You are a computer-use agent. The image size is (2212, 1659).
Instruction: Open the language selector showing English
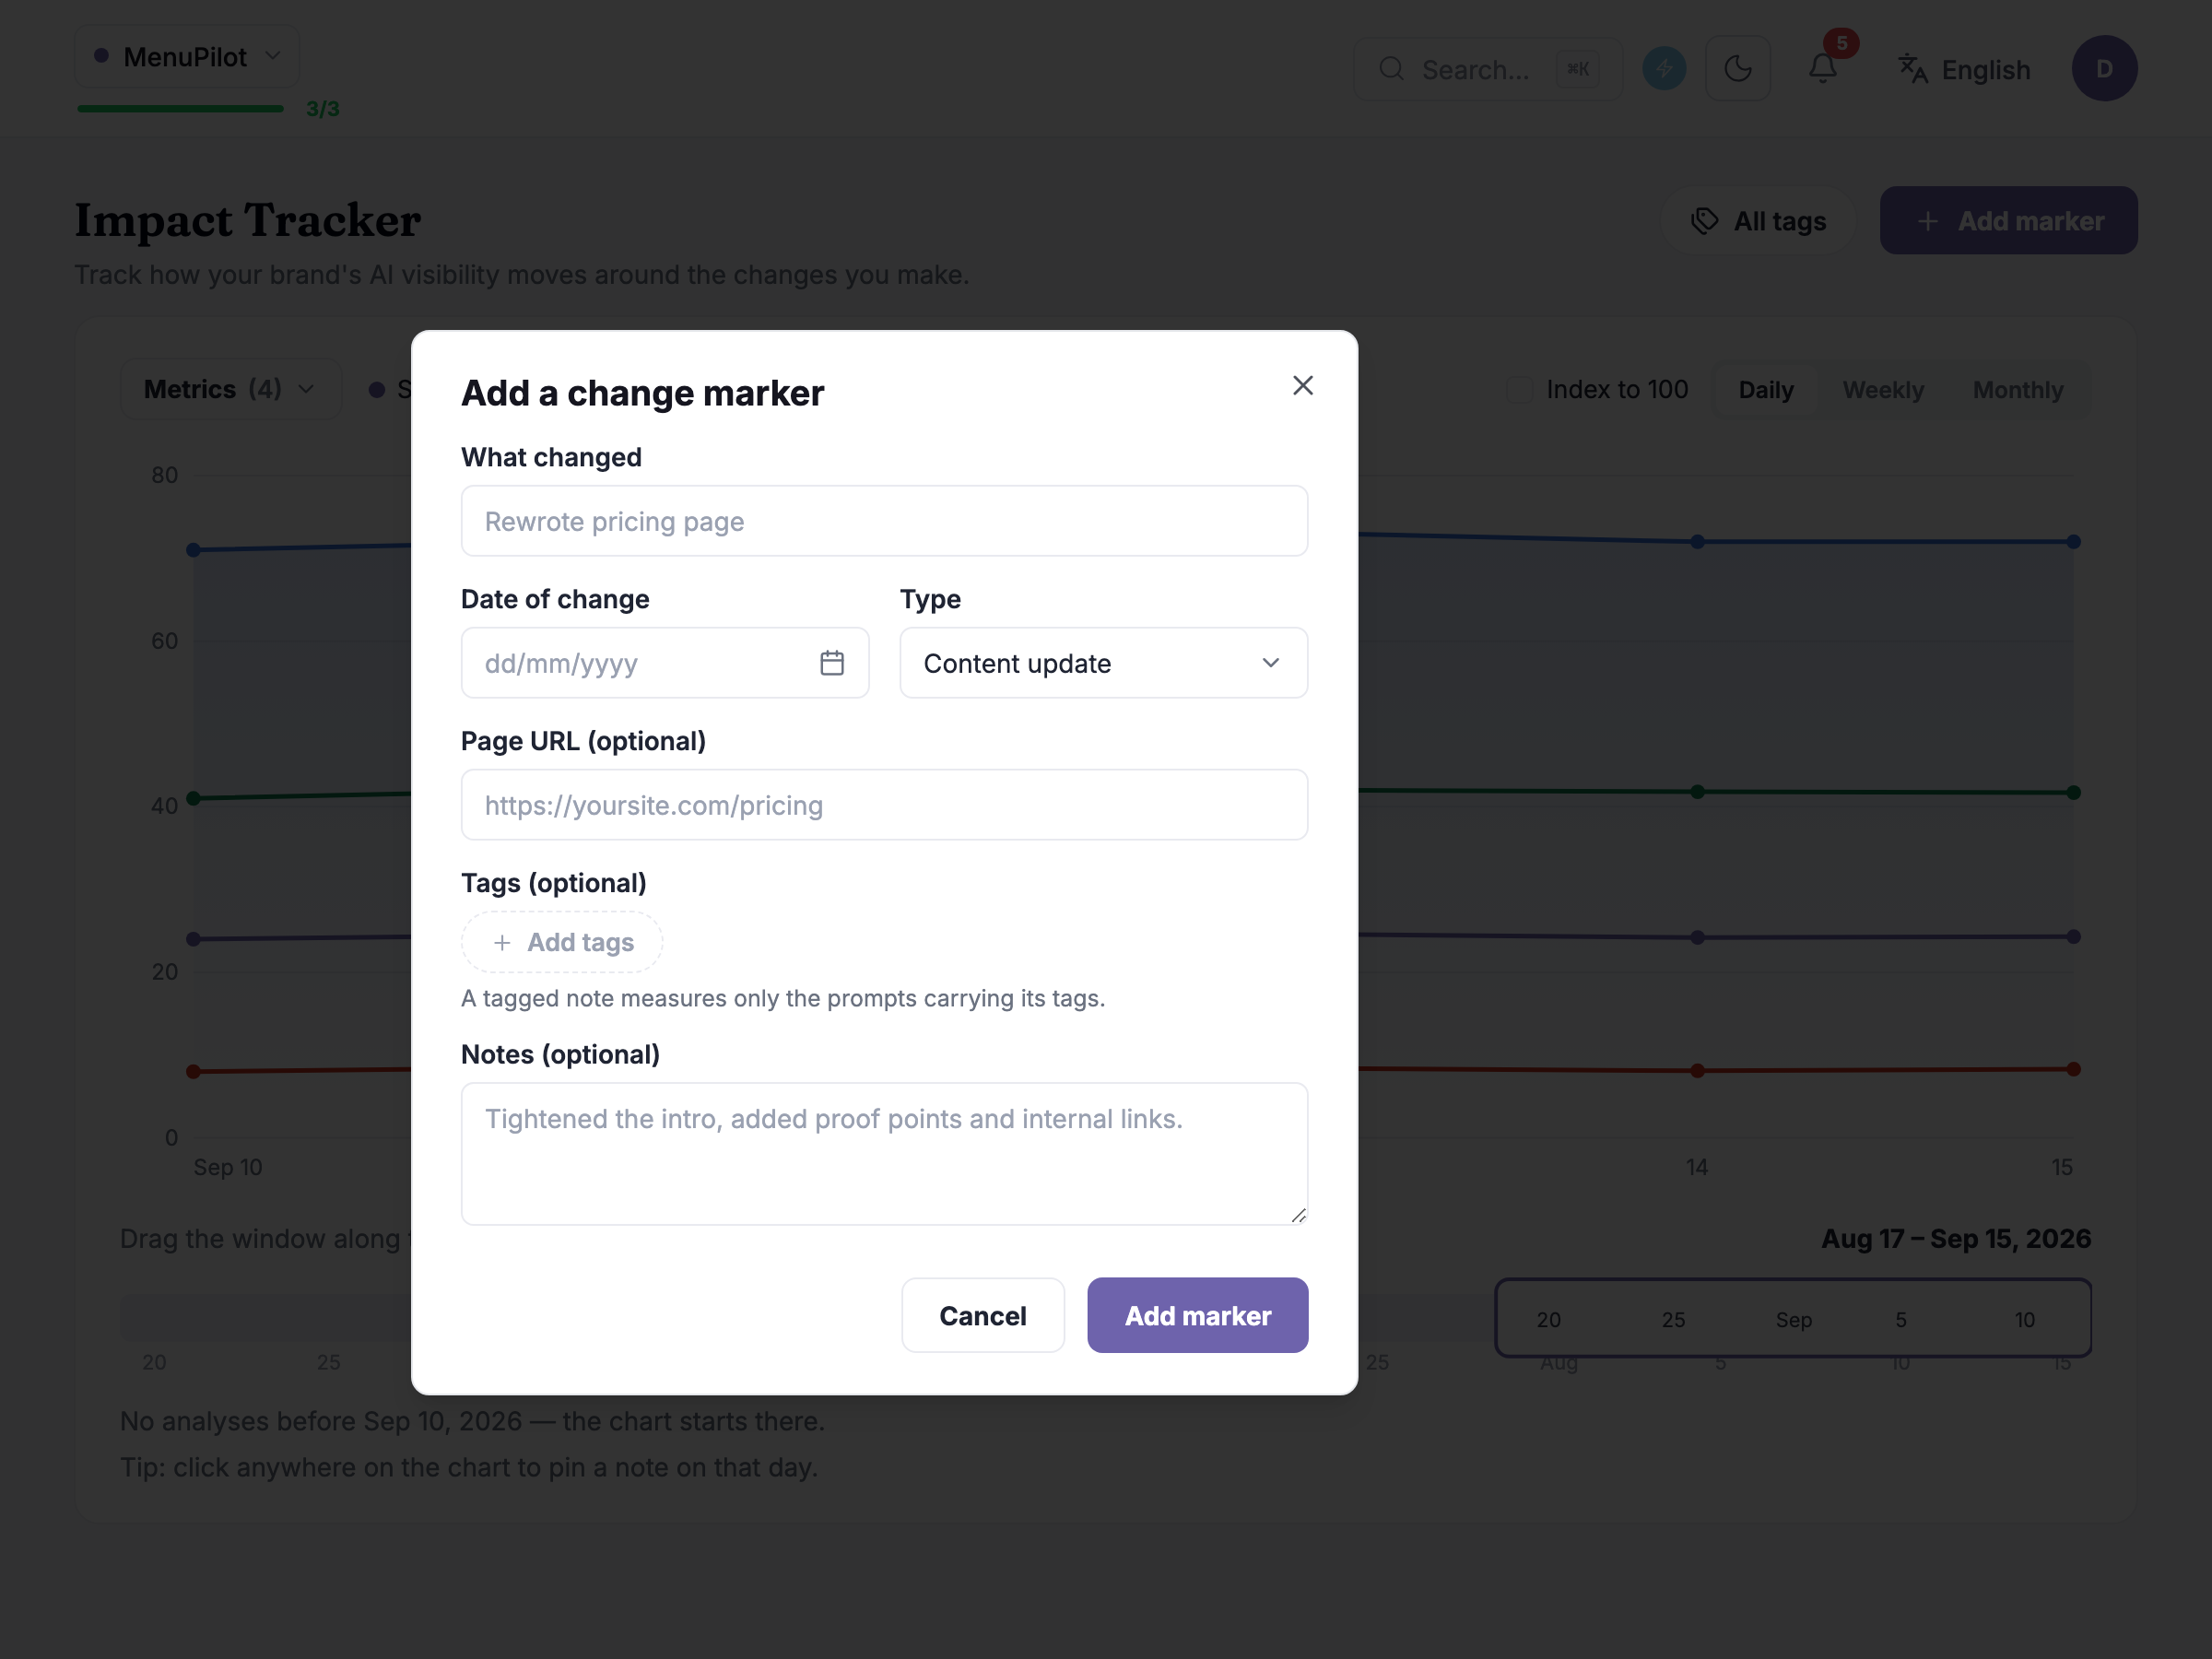click(x=1964, y=69)
